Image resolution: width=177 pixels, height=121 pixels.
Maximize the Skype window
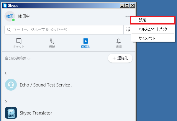127,6
